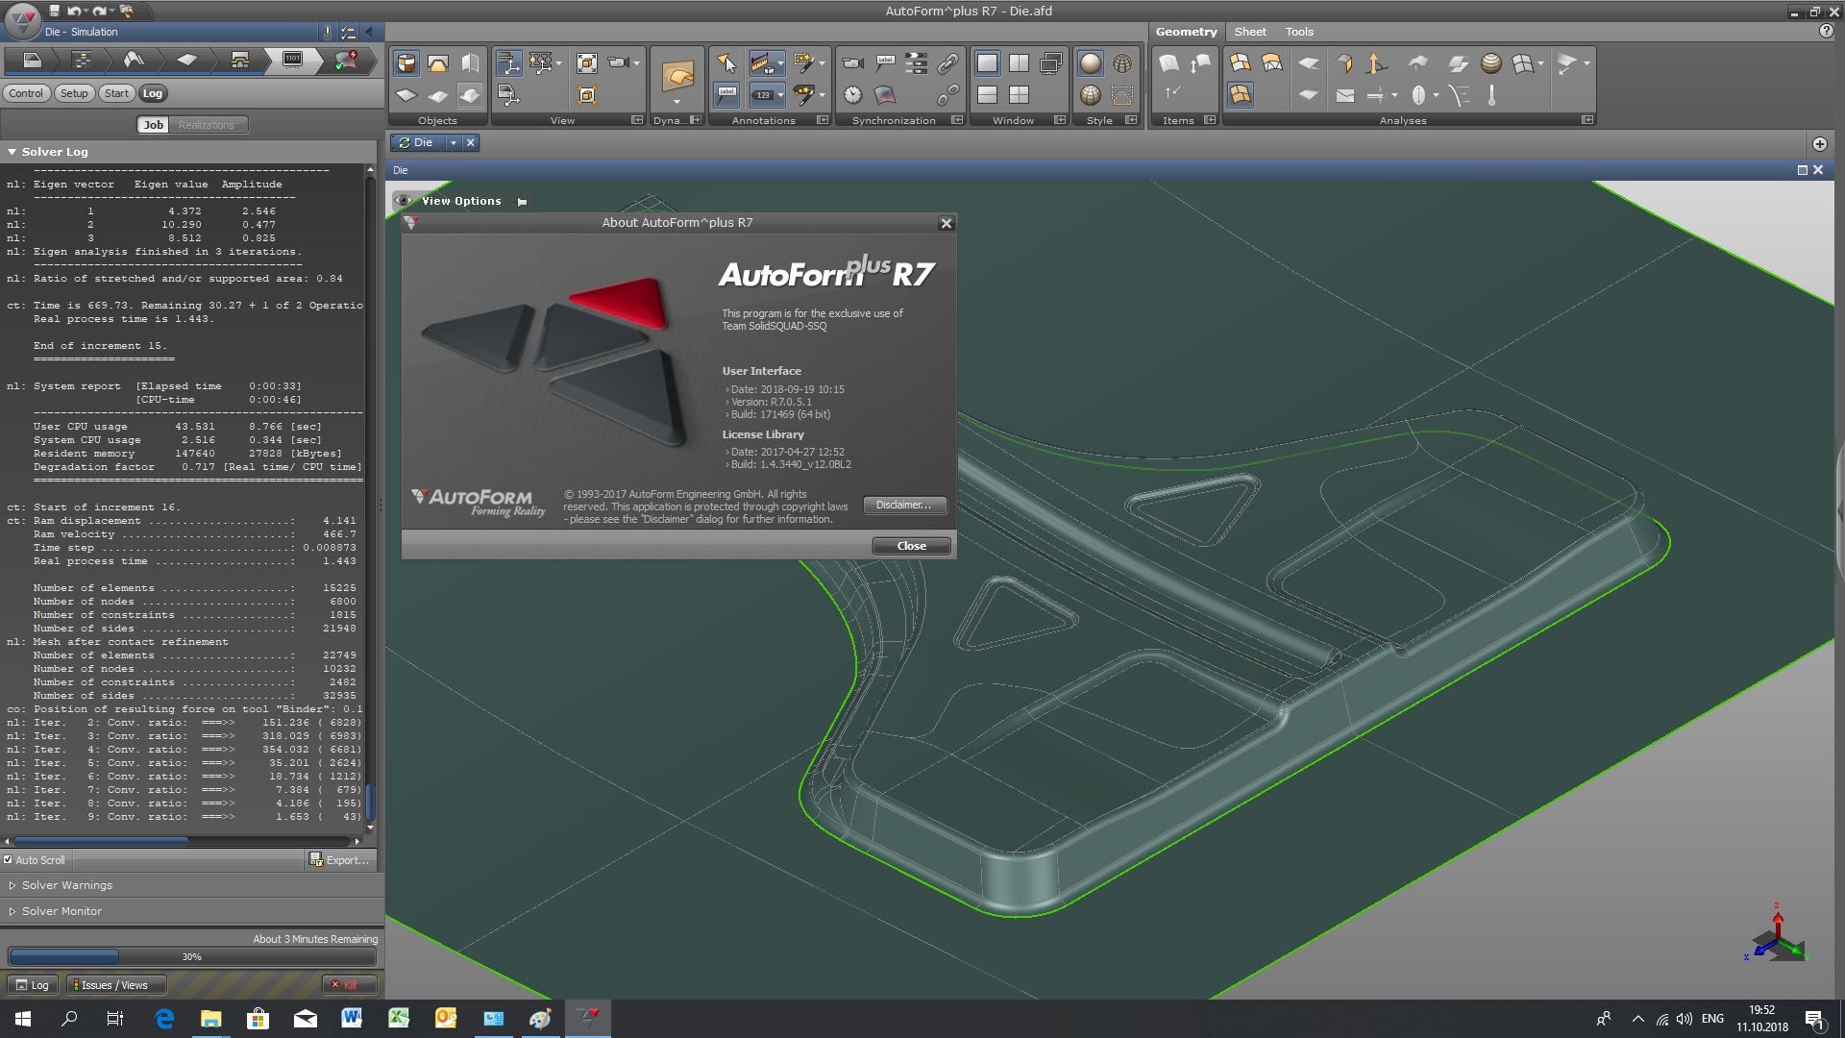Click the save file icon
The image size is (1845, 1038).
point(55,11)
